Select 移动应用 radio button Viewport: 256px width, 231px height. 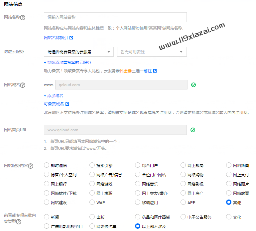138,202
